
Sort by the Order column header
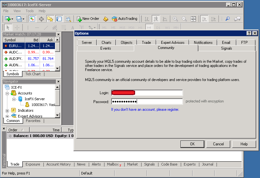click(18, 130)
